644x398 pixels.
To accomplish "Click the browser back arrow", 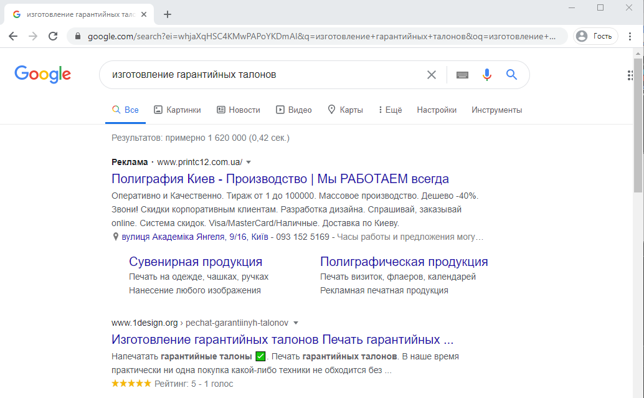I will (13, 36).
